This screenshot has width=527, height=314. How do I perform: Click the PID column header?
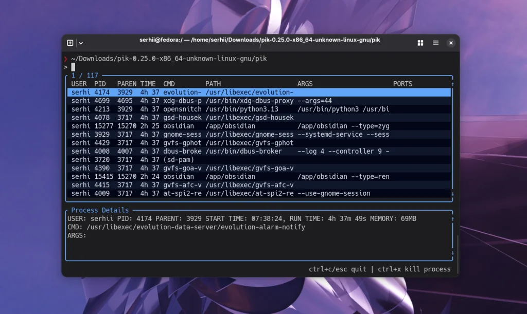click(101, 83)
